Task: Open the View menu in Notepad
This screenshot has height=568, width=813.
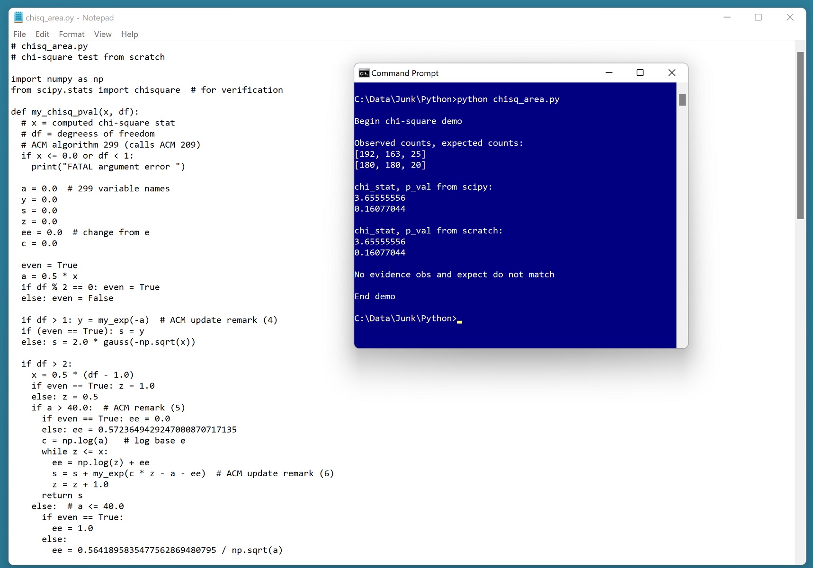Action: pos(103,34)
